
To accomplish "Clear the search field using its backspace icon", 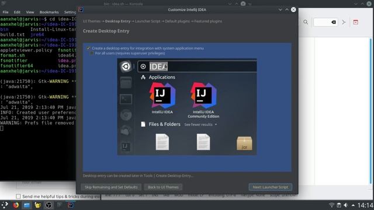I will click(334, 22).
